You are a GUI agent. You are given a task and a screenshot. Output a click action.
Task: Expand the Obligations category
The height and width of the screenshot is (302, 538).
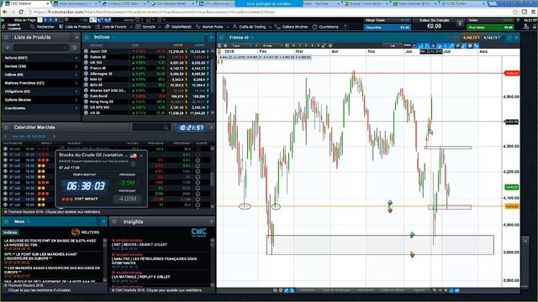[40, 91]
